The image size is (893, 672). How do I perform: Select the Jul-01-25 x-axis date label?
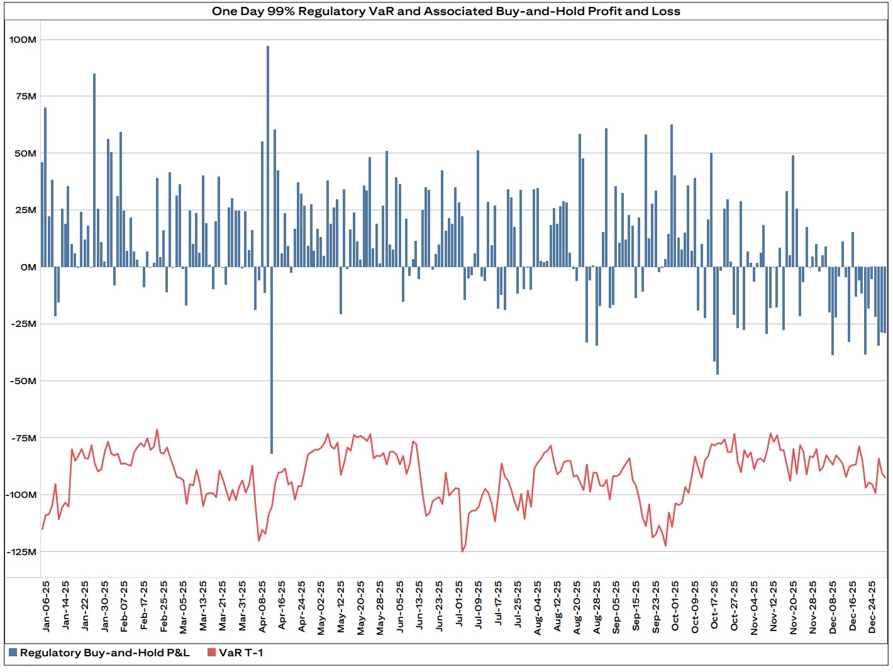(x=459, y=606)
